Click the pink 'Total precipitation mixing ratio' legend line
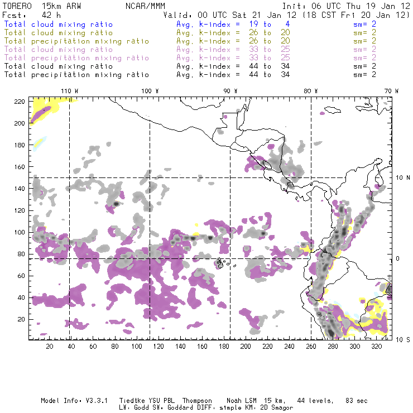The image size is (413, 413). point(76,58)
